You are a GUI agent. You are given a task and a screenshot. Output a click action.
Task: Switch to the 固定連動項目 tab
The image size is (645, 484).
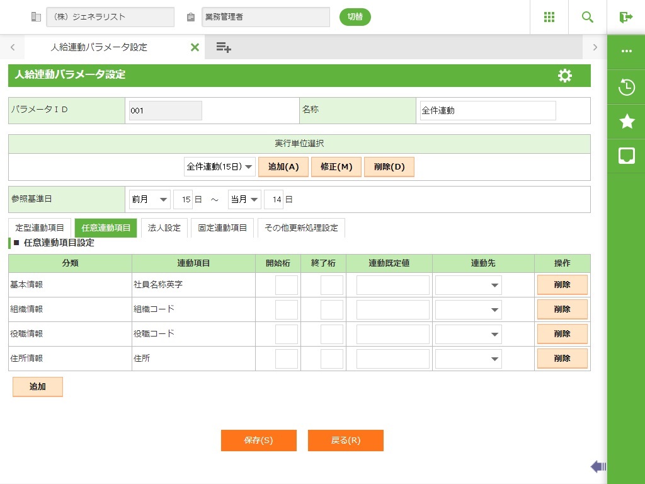point(222,228)
